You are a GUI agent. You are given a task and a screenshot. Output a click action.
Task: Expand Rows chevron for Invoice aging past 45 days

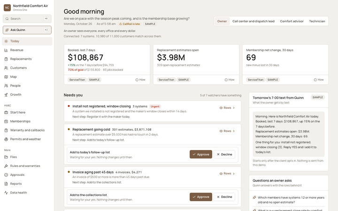pyautogui.click(x=234, y=173)
